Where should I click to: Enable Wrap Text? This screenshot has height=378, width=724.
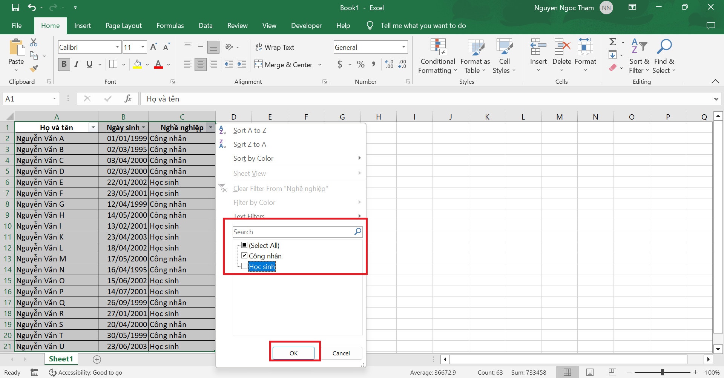click(x=275, y=47)
